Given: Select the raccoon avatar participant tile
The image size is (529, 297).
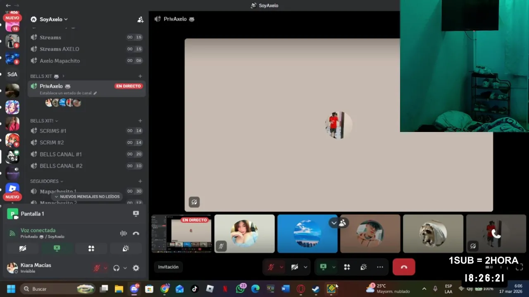Looking at the screenshot, I should [433, 233].
